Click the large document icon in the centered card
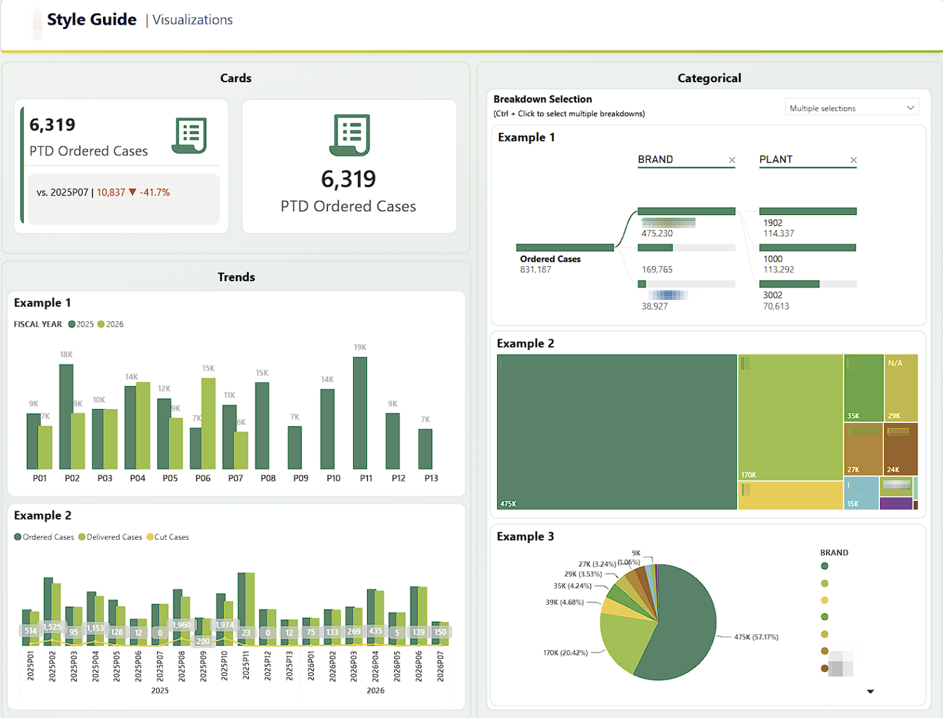This screenshot has height=718, width=943. (x=349, y=135)
